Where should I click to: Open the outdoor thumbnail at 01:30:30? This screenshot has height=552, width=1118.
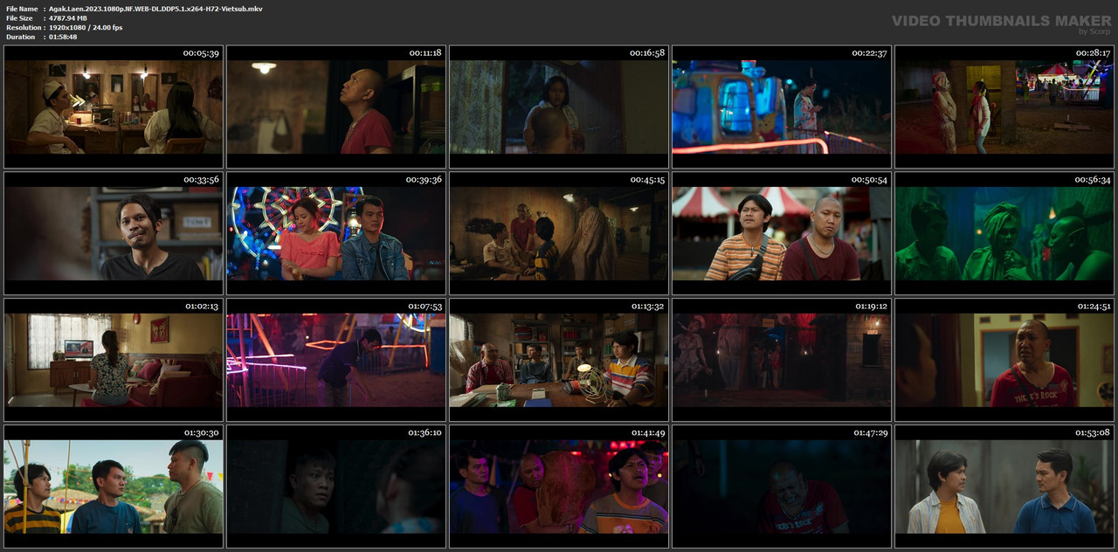tap(114, 486)
